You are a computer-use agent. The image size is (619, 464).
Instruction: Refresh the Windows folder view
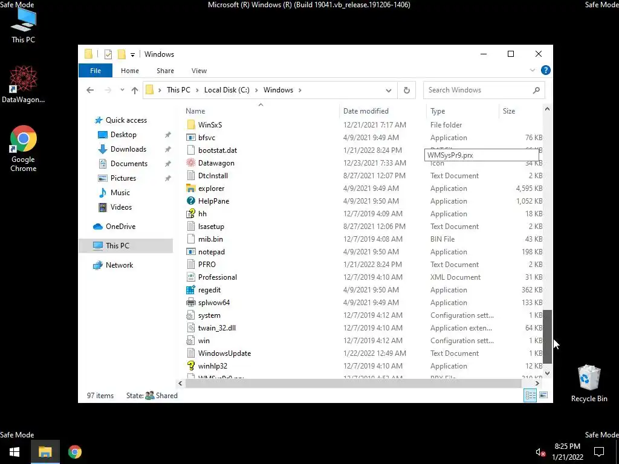coord(407,90)
